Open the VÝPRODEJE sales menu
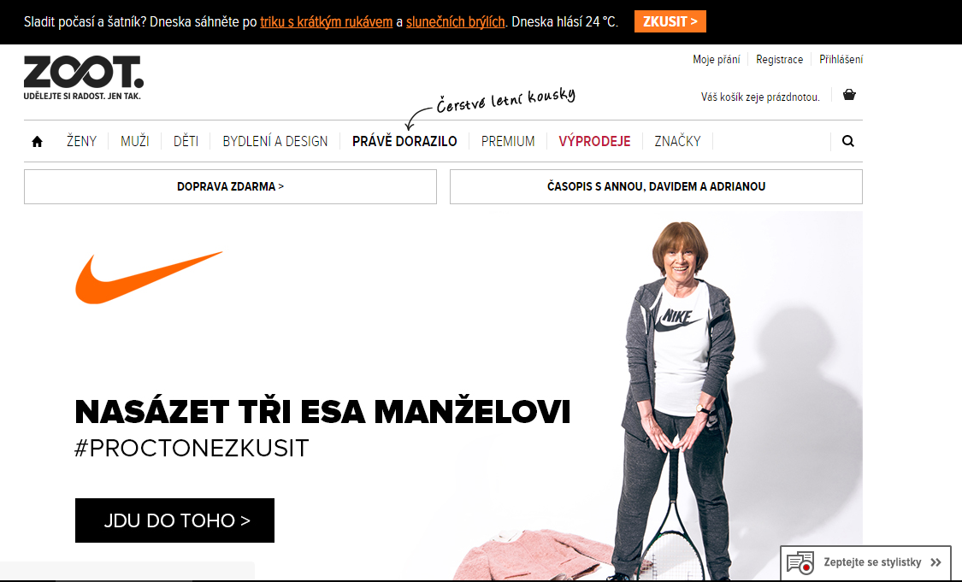This screenshot has width=962, height=582. pyautogui.click(x=594, y=142)
